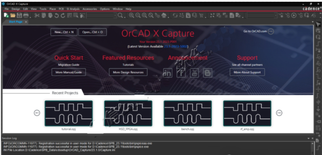
Task: Click the netlist N icon in toolbar
Action: click(188, 15)
